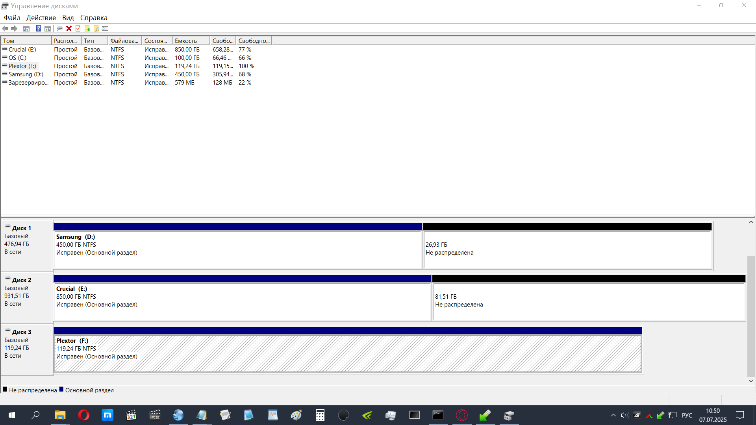Click the red X delete icon
This screenshot has height=425, width=756.
pos(69,28)
